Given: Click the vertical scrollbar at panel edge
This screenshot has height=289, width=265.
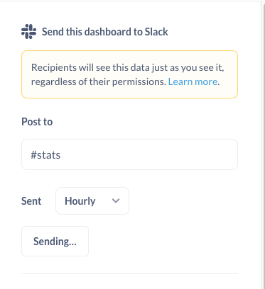Looking at the screenshot, I should [263, 144].
